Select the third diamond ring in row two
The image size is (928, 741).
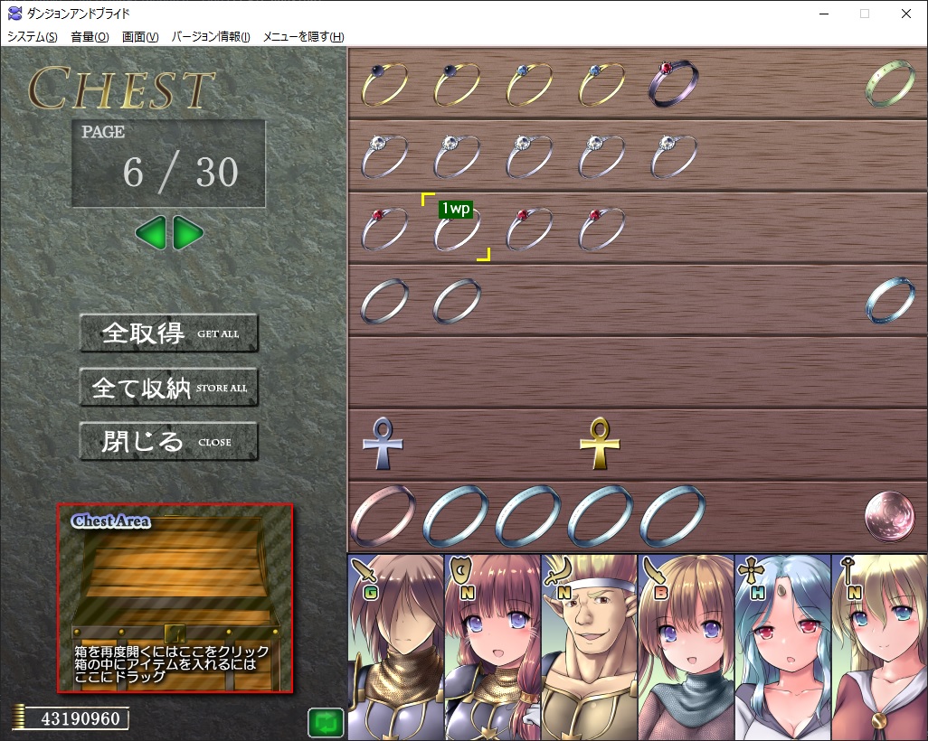point(529,156)
